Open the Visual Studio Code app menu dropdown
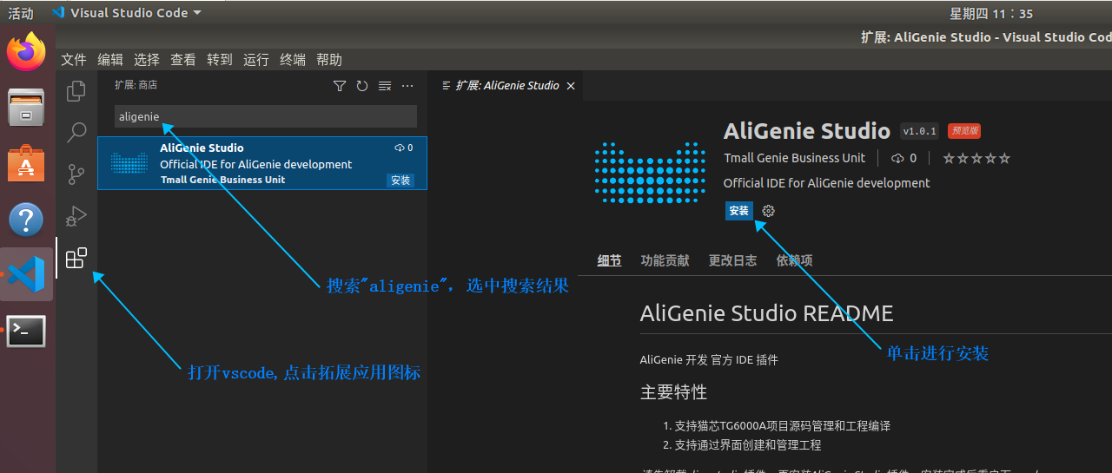Viewport: 1112px width, 473px height. point(126,13)
